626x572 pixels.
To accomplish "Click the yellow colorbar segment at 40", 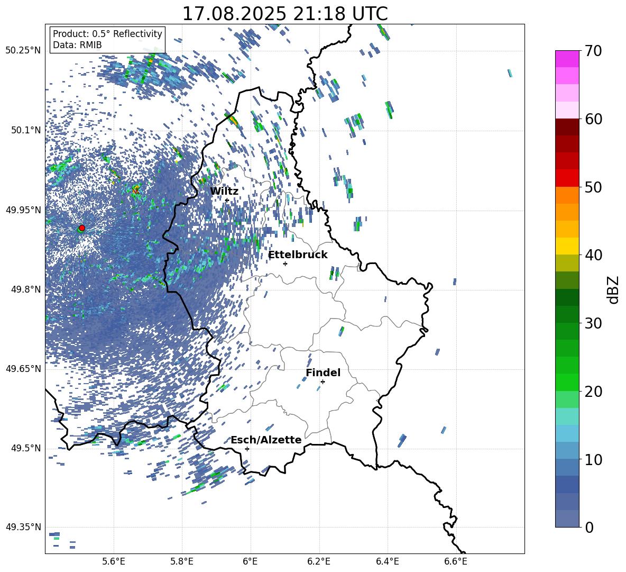I will pos(567,246).
